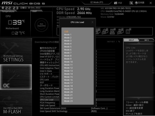
Task: Choose Mode 9 in the popup list
Action: tap(68, 59)
